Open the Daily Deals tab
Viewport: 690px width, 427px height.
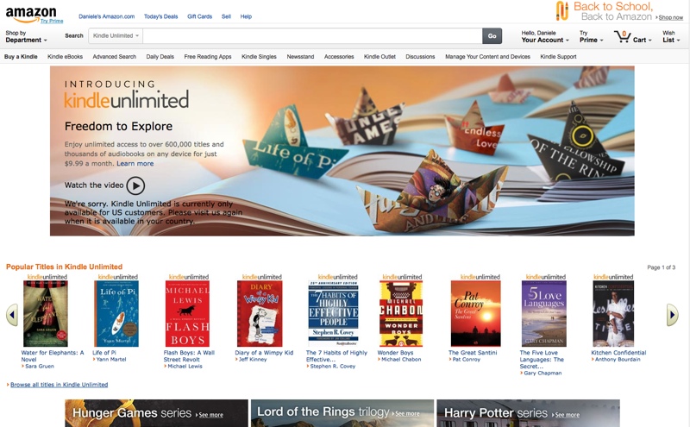160,57
